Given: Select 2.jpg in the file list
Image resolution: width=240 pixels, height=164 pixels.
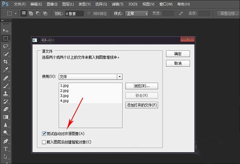Looking at the screenshot, I should tap(90, 90).
